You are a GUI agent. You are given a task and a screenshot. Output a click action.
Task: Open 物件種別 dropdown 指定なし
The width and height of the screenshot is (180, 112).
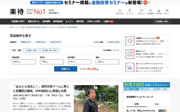click(x=80, y=62)
